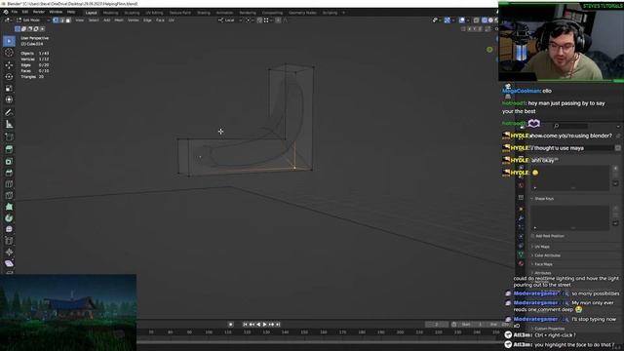
Task: Open the Vertex menu in header
Action: pos(134,19)
